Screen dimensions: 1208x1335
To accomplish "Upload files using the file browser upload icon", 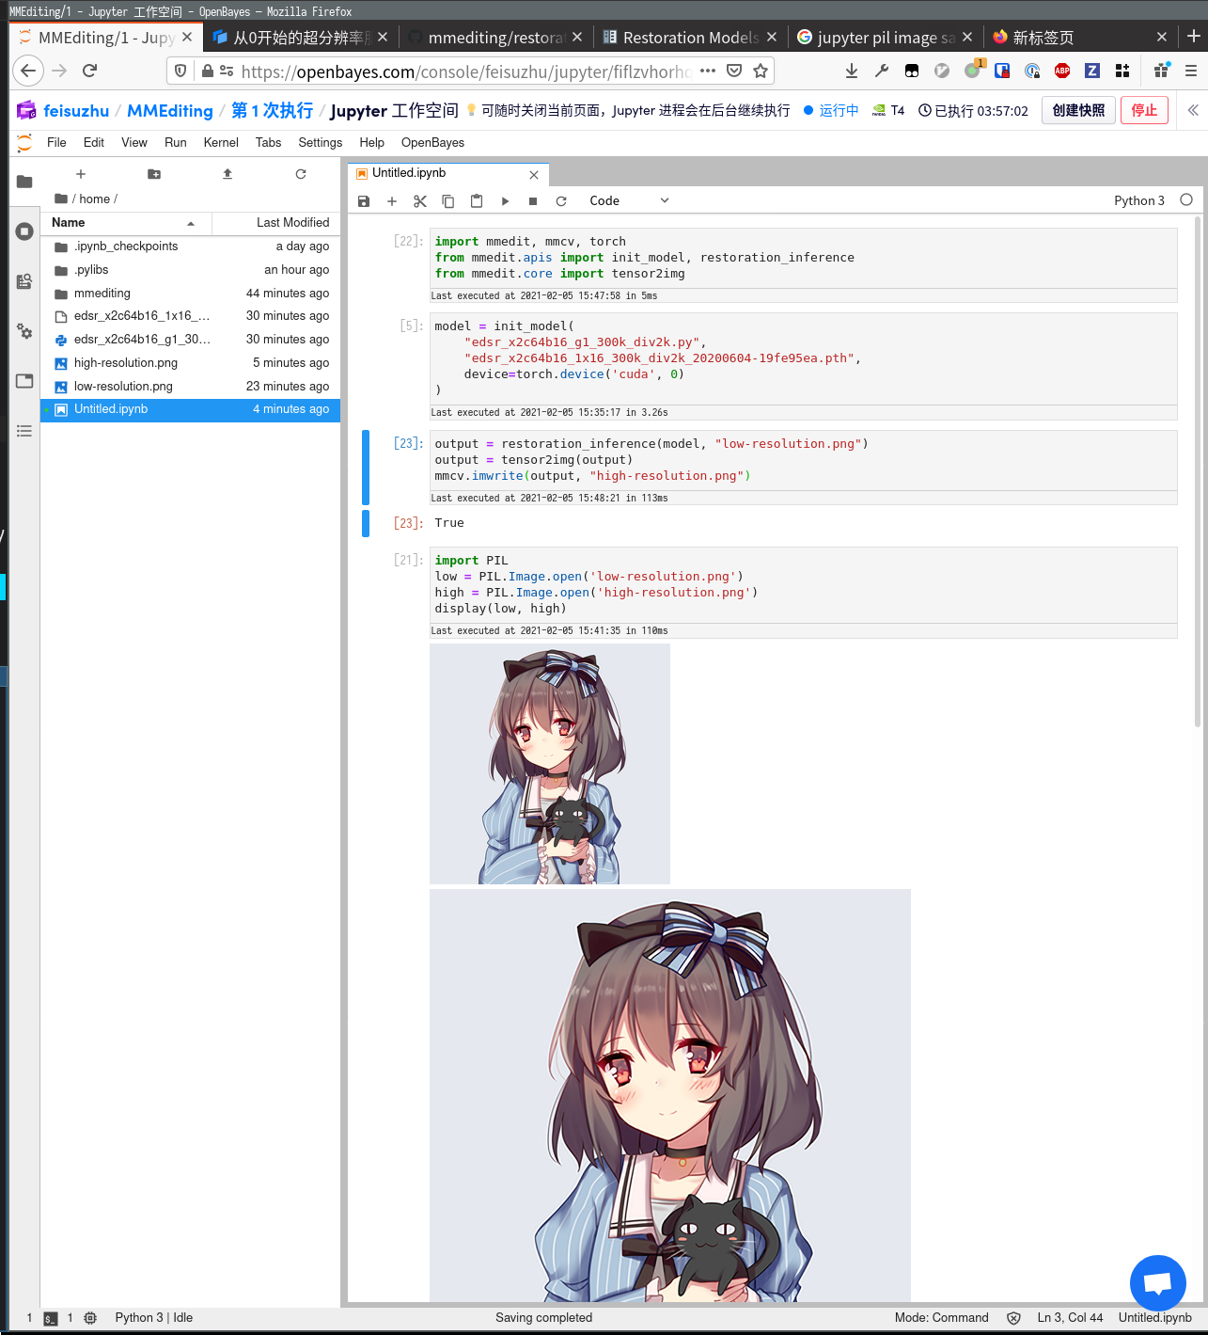I will [x=227, y=174].
